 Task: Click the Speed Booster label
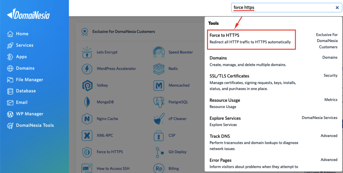coord(181,52)
